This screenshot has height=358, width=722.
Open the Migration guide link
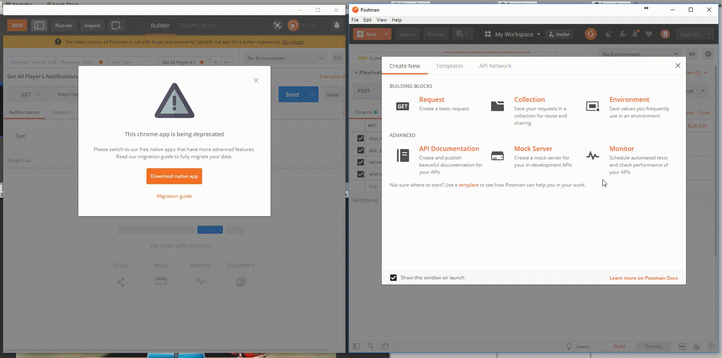tap(174, 196)
